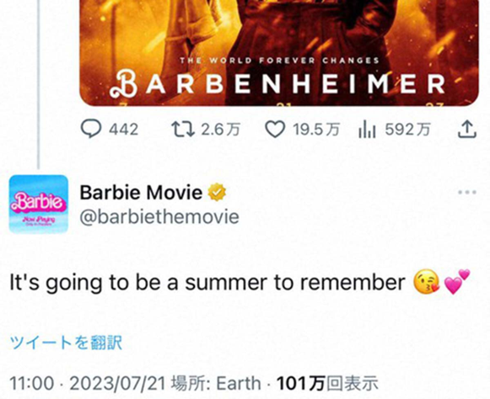Click the 2.6万 retweet count
Viewport: 490px width, 399px height.
click(x=221, y=129)
